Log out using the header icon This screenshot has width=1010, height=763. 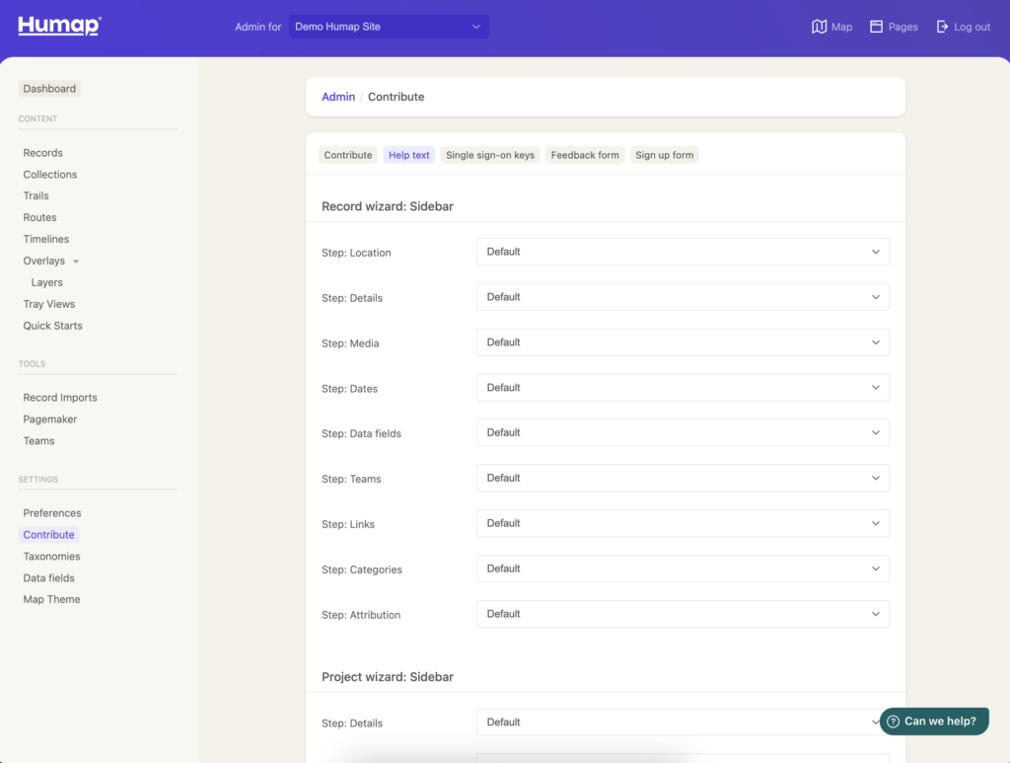pyautogui.click(x=963, y=27)
